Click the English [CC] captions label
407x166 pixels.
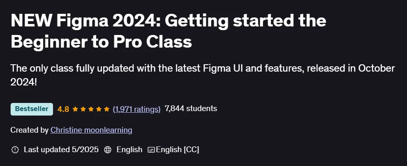[177, 149]
